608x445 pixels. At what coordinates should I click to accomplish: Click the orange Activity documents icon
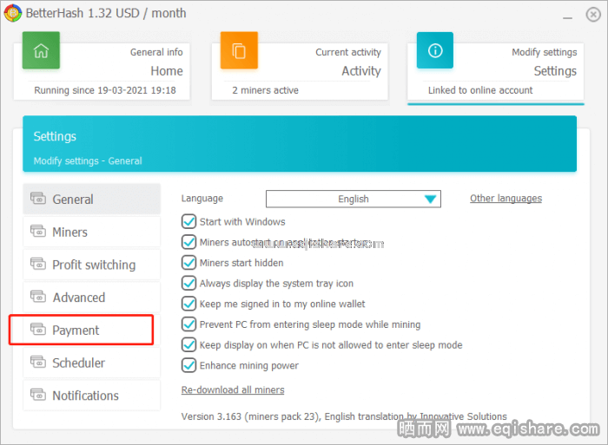pyautogui.click(x=239, y=51)
